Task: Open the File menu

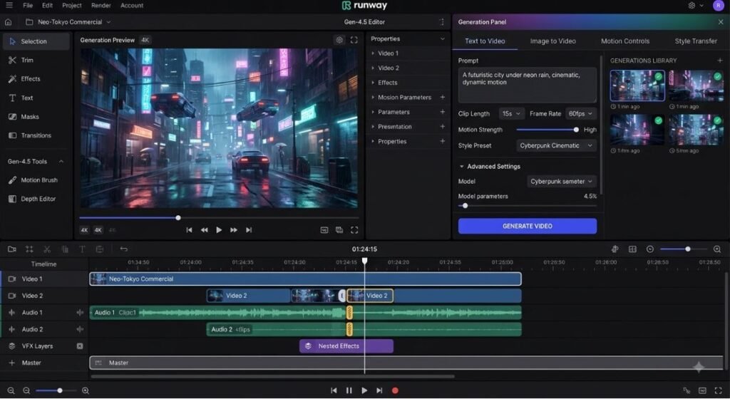Action: [28, 6]
